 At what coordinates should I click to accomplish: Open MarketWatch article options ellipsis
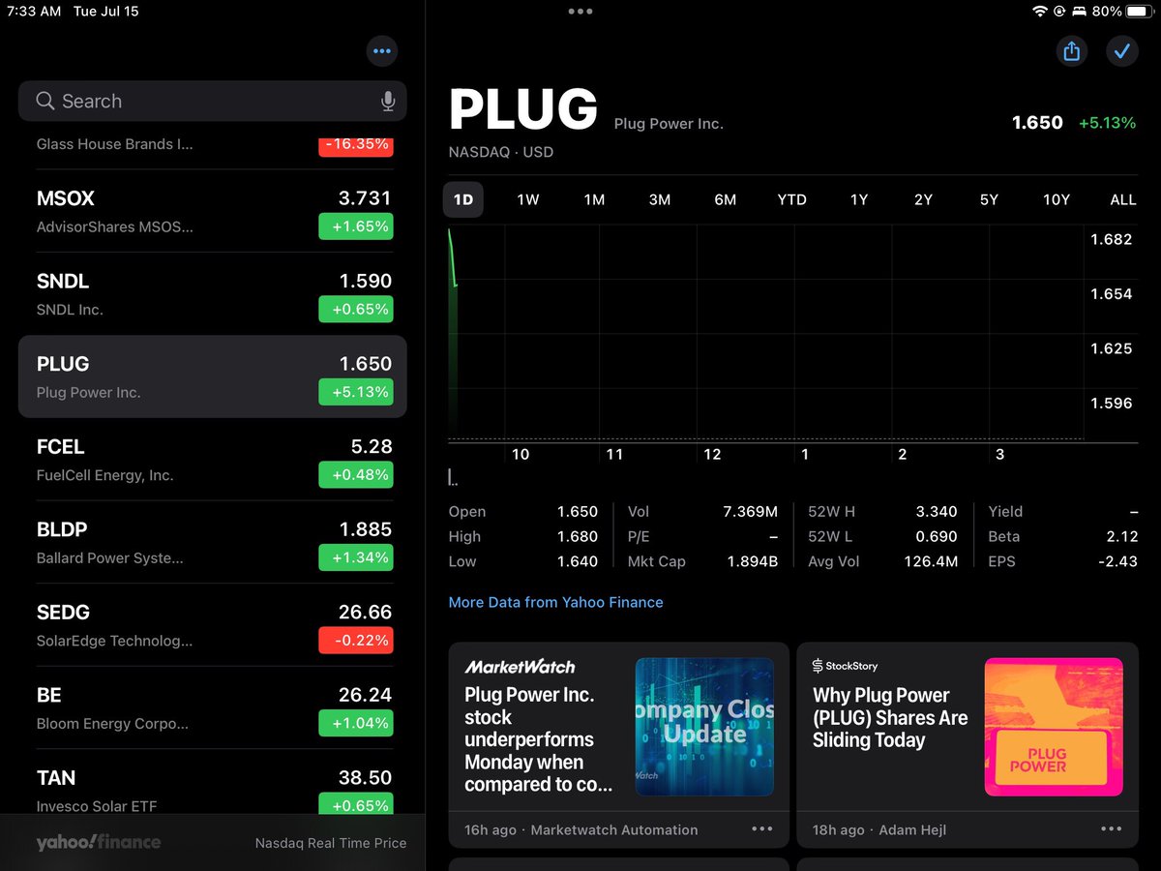point(762,828)
